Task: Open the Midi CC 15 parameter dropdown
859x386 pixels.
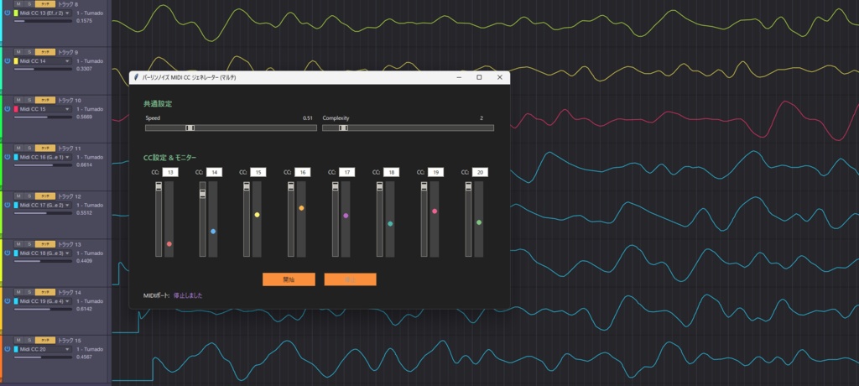Action: coord(45,109)
